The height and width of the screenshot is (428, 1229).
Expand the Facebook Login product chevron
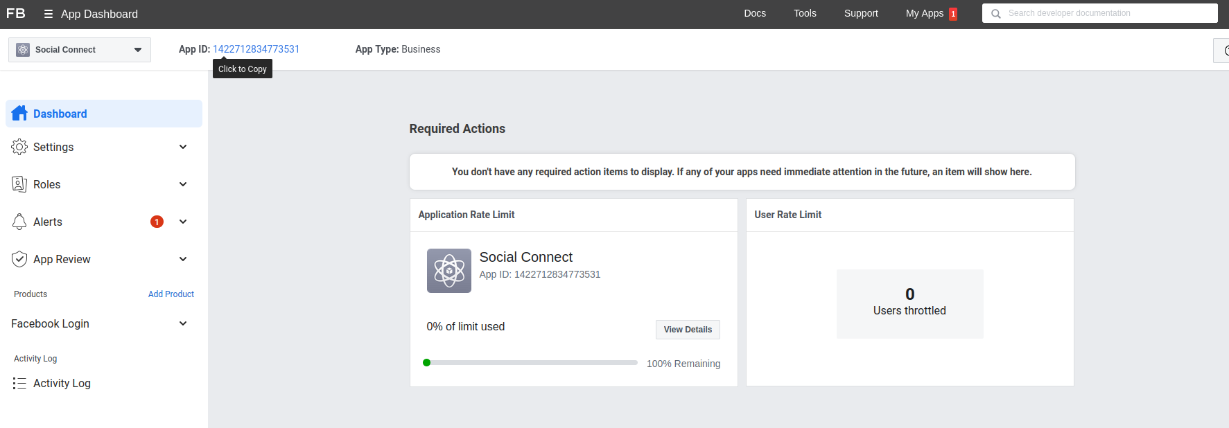(x=183, y=323)
